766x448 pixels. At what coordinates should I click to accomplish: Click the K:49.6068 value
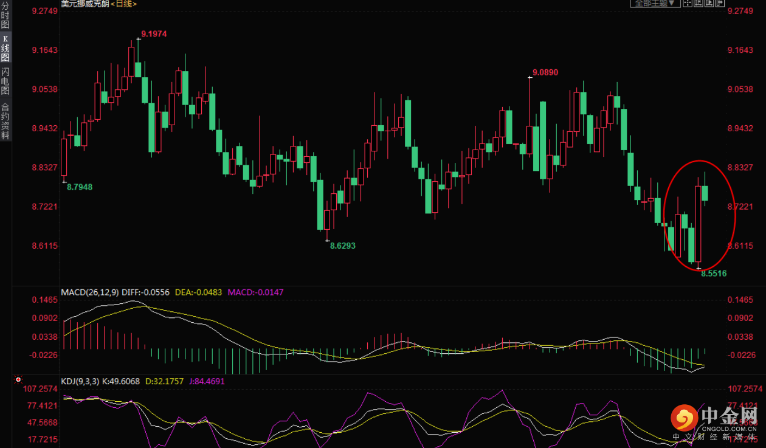pos(121,382)
